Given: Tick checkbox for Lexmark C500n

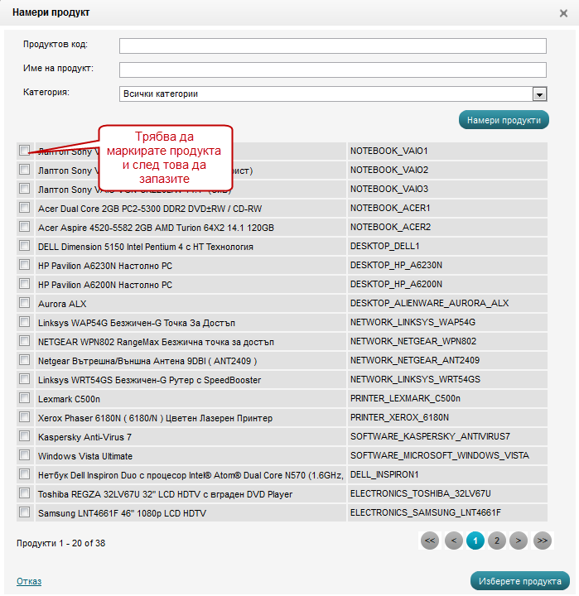Looking at the screenshot, I should (25, 398).
